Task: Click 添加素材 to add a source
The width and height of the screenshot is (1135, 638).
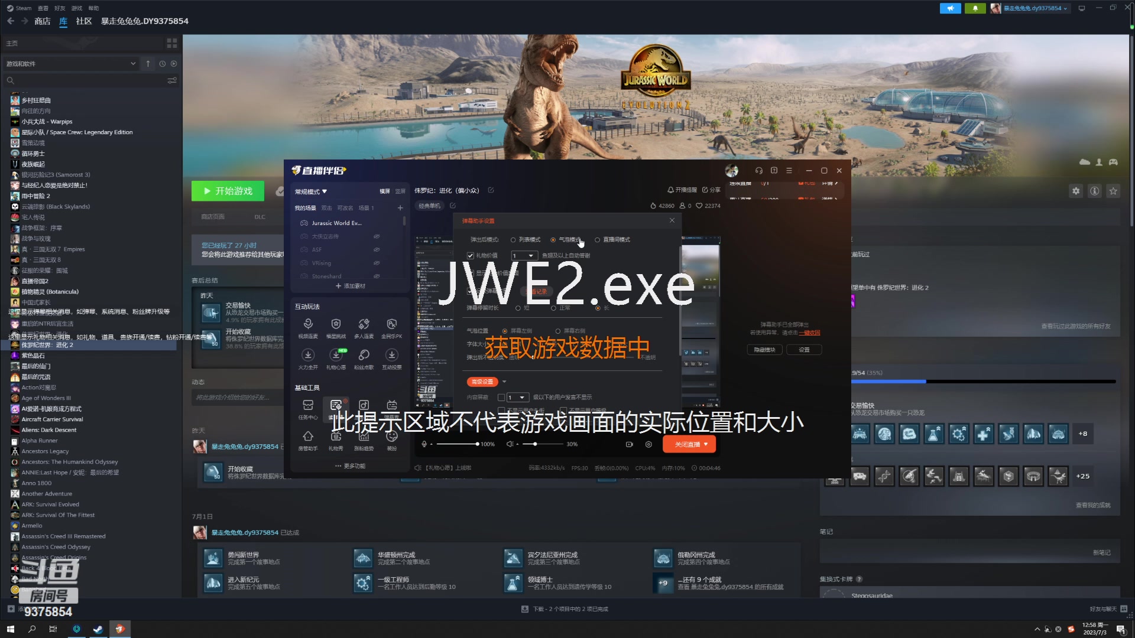Action: (351, 286)
